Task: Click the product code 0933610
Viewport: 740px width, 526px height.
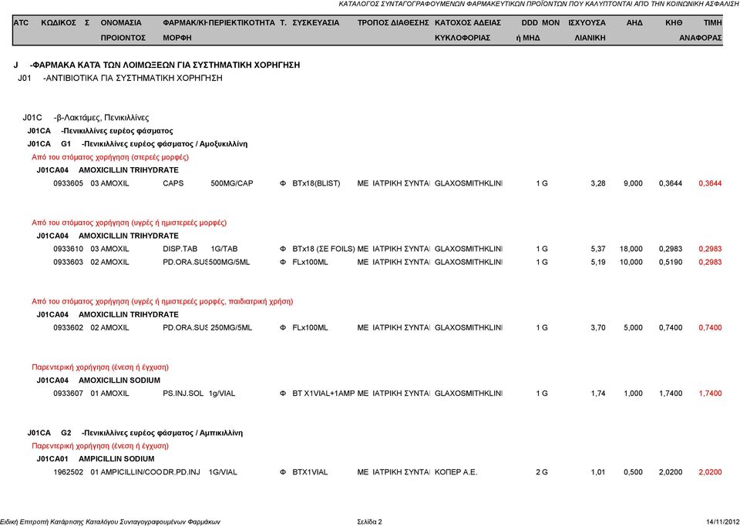Action: (x=68, y=249)
